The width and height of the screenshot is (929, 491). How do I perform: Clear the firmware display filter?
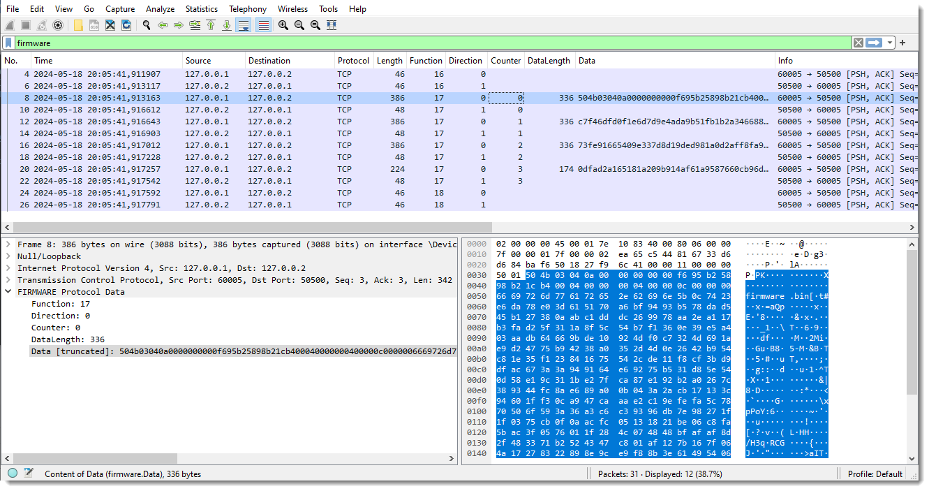(858, 43)
